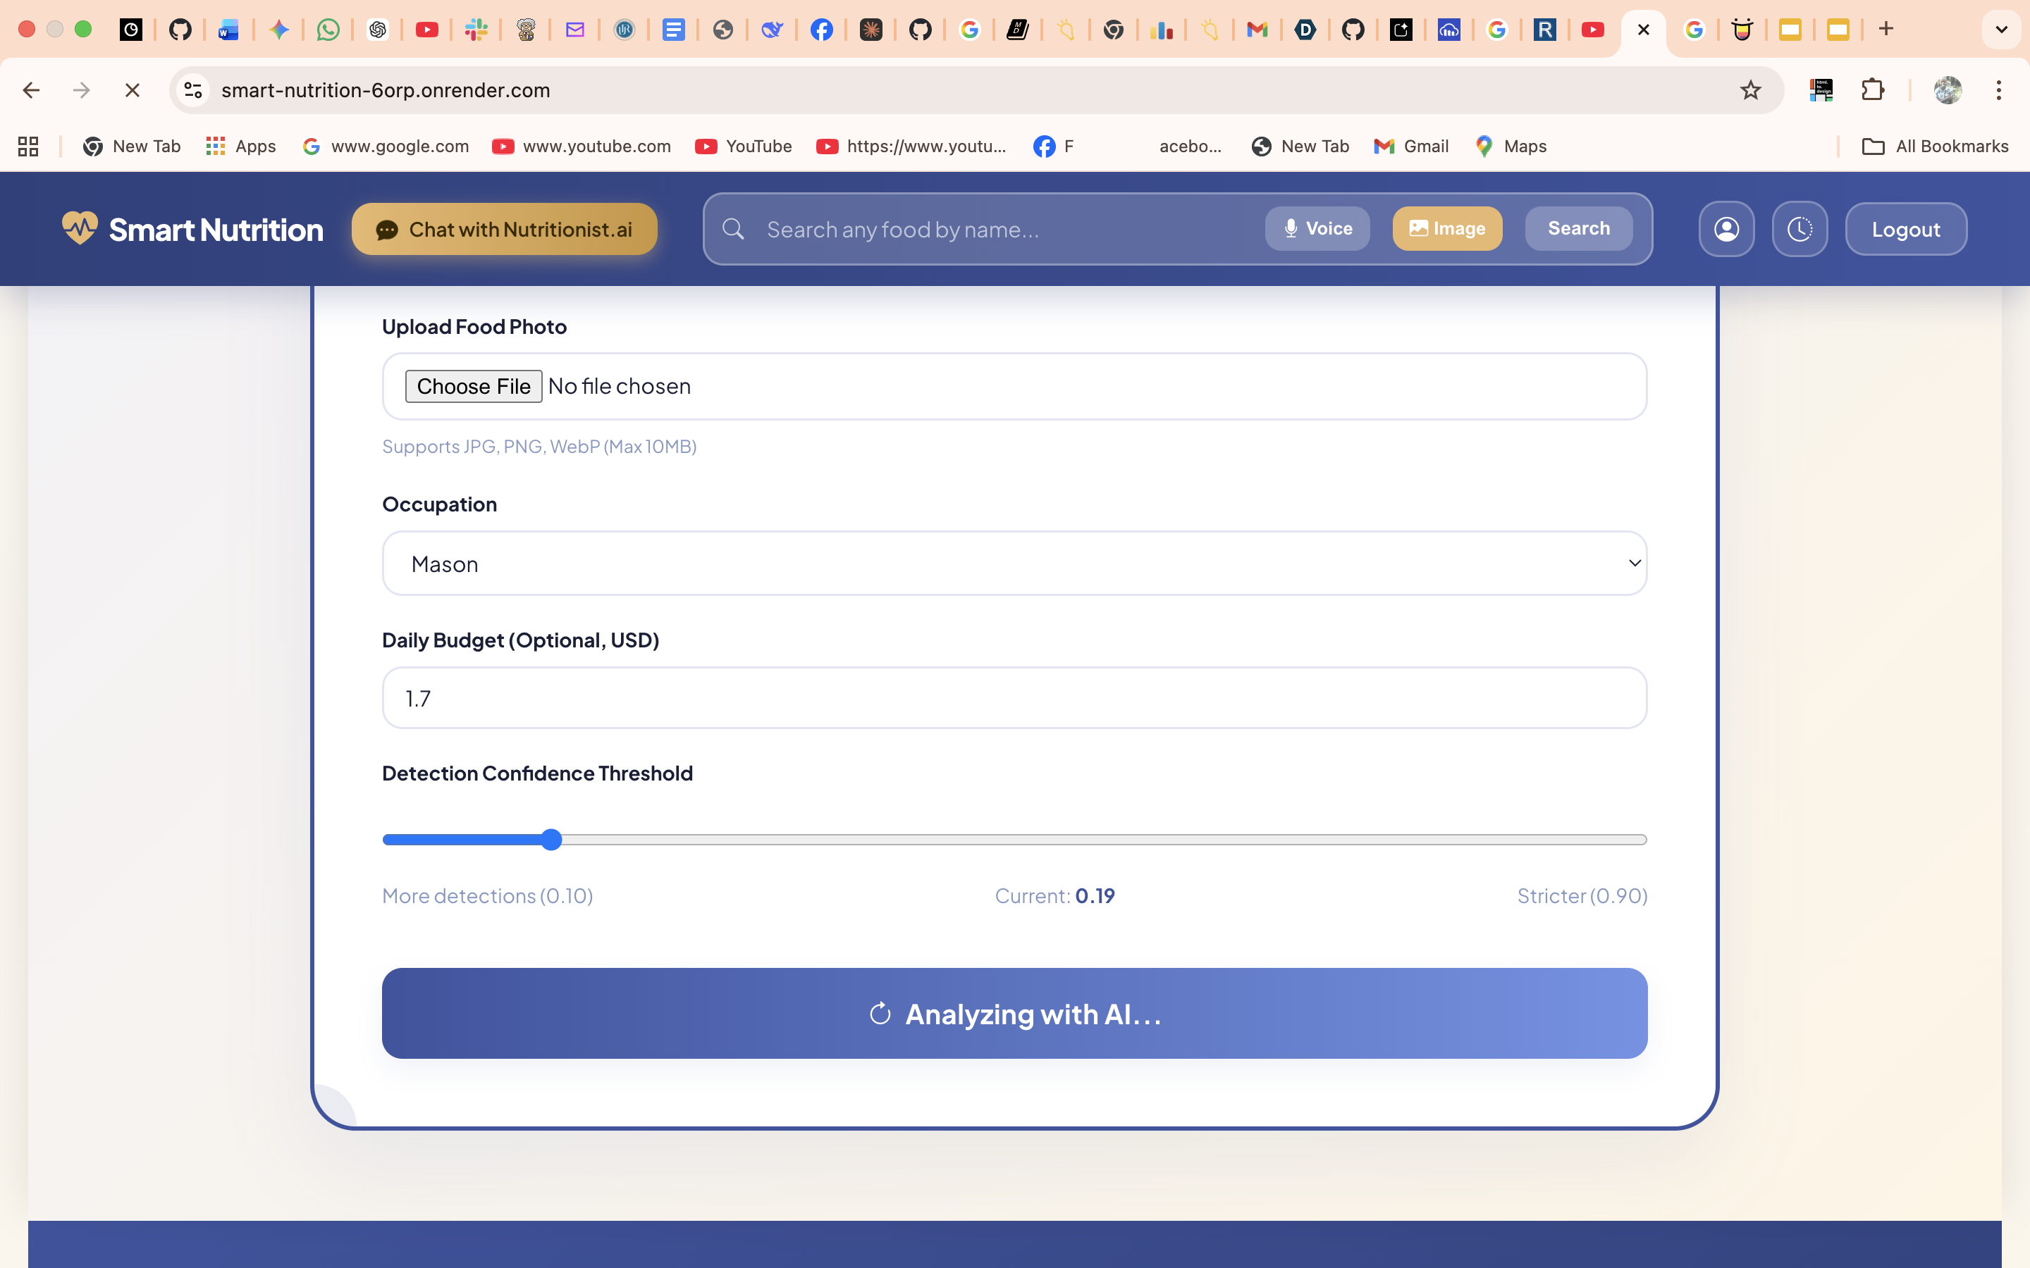This screenshot has height=1268, width=2030.
Task: Click the Choose File button
Action: click(473, 387)
